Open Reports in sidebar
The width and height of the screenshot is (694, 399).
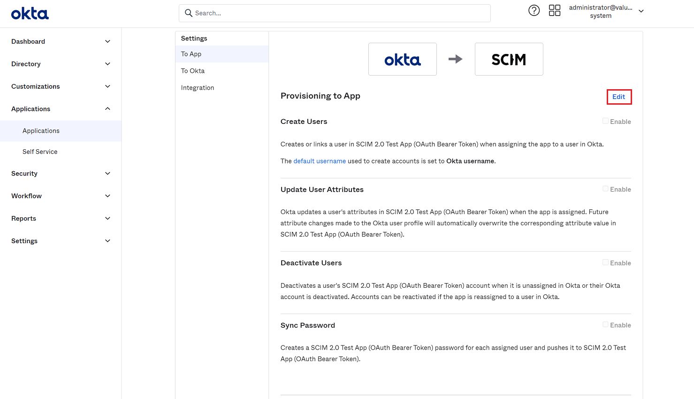pyautogui.click(x=23, y=219)
